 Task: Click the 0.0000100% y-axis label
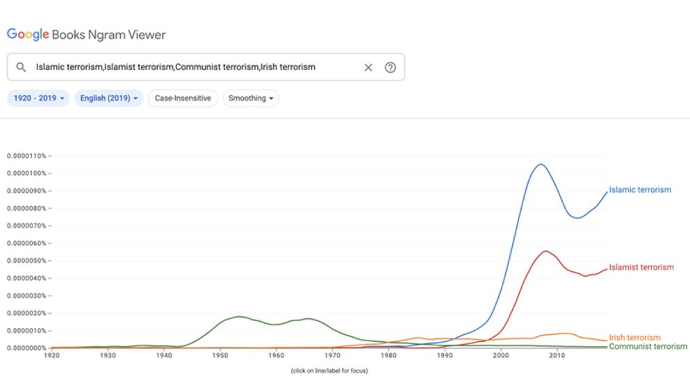click(x=26, y=173)
